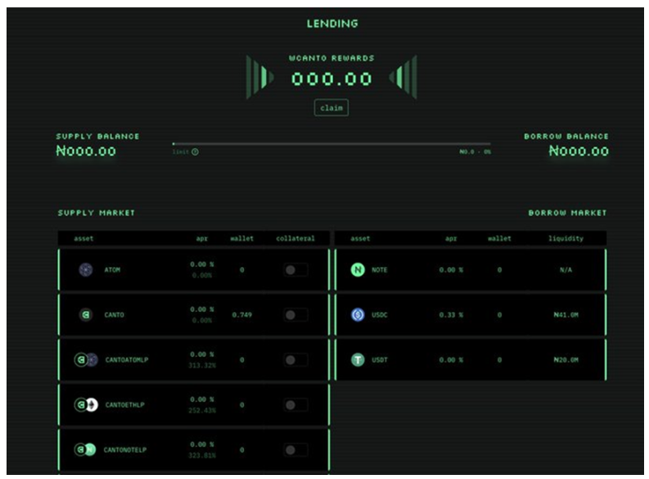Open the limit info icon
Screen dimensions: 649x479
click(x=195, y=152)
